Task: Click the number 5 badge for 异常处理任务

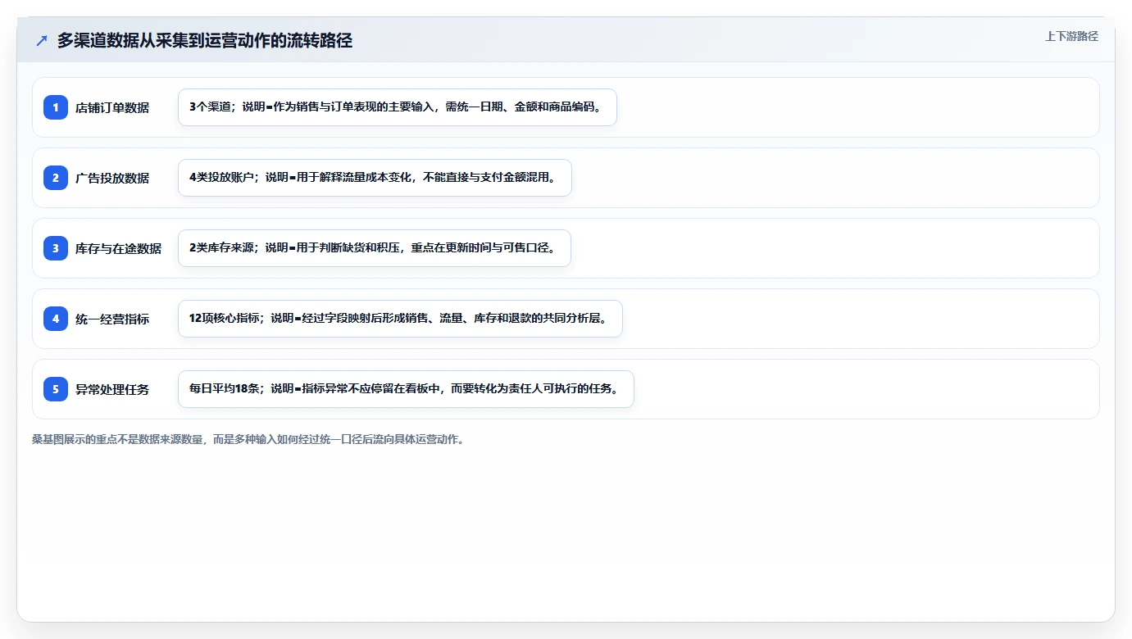Action: coord(56,388)
